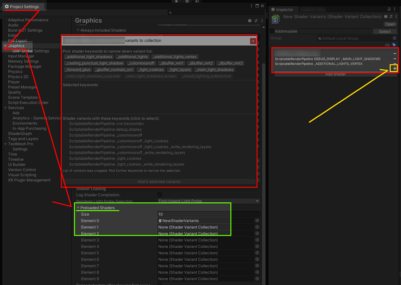401x285 pixels.
Task: Click the Preloaded Shaders Size field
Action: [x=209, y=214]
